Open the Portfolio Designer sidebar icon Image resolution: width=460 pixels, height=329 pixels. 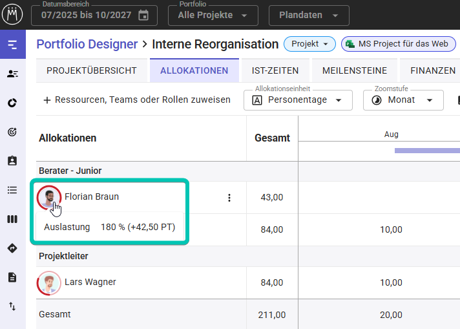coord(12,45)
